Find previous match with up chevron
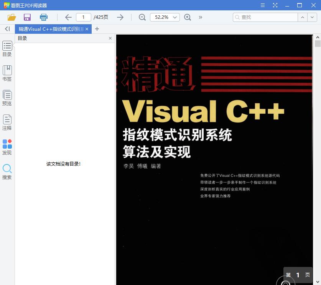 (303, 17)
